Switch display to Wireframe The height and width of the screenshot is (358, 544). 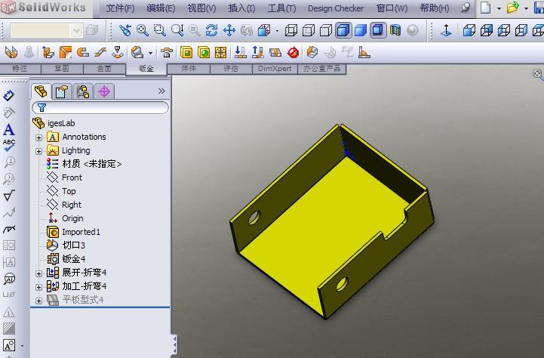coord(291,30)
